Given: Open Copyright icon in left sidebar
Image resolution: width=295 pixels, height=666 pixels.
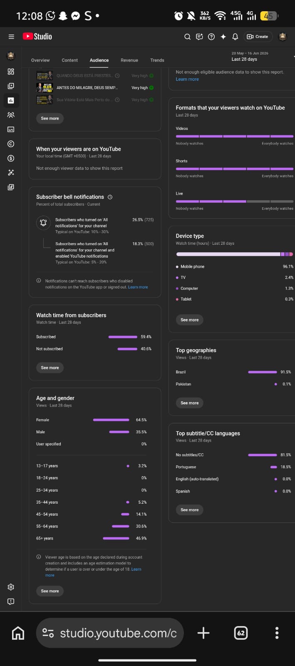Looking at the screenshot, I should click(11, 144).
